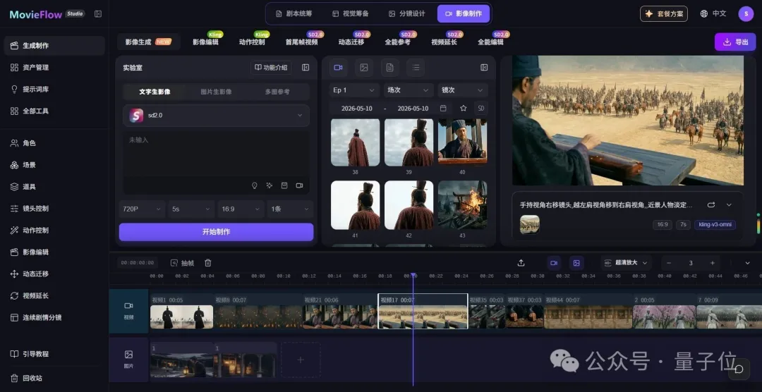Image resolution: width=762 pixels, height=392 pixels.
Task: Select the 首尾帧视频 tool tab
Action: coord(301,42)
